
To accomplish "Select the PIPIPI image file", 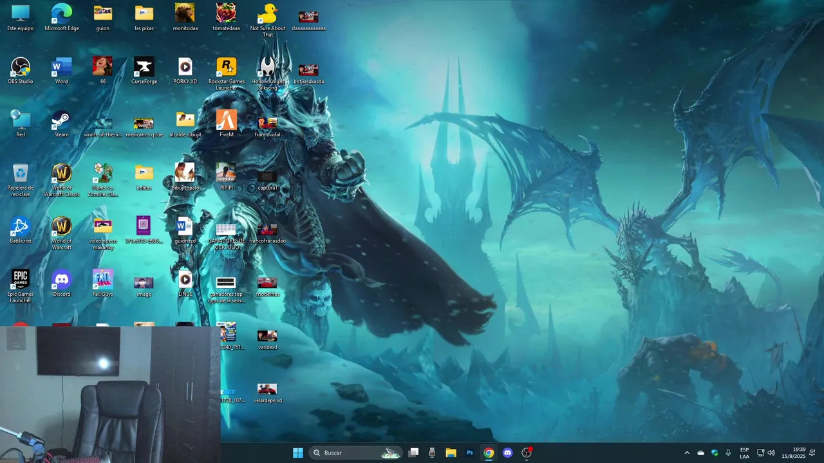I will (227, 177).
